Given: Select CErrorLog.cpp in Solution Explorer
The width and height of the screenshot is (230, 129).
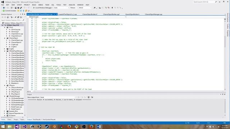Looking at the screenshot, I should click(15, 29).
